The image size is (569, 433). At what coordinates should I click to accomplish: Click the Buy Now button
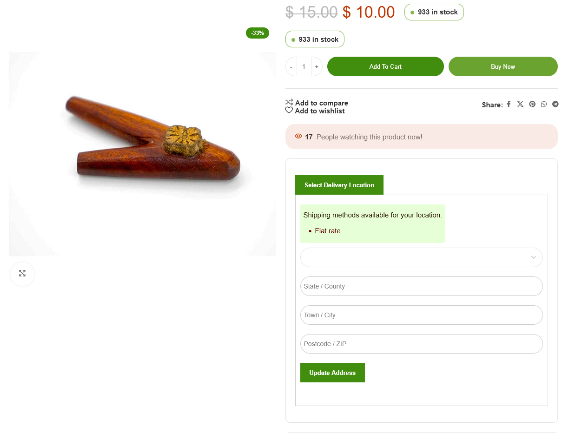[503, 66]
